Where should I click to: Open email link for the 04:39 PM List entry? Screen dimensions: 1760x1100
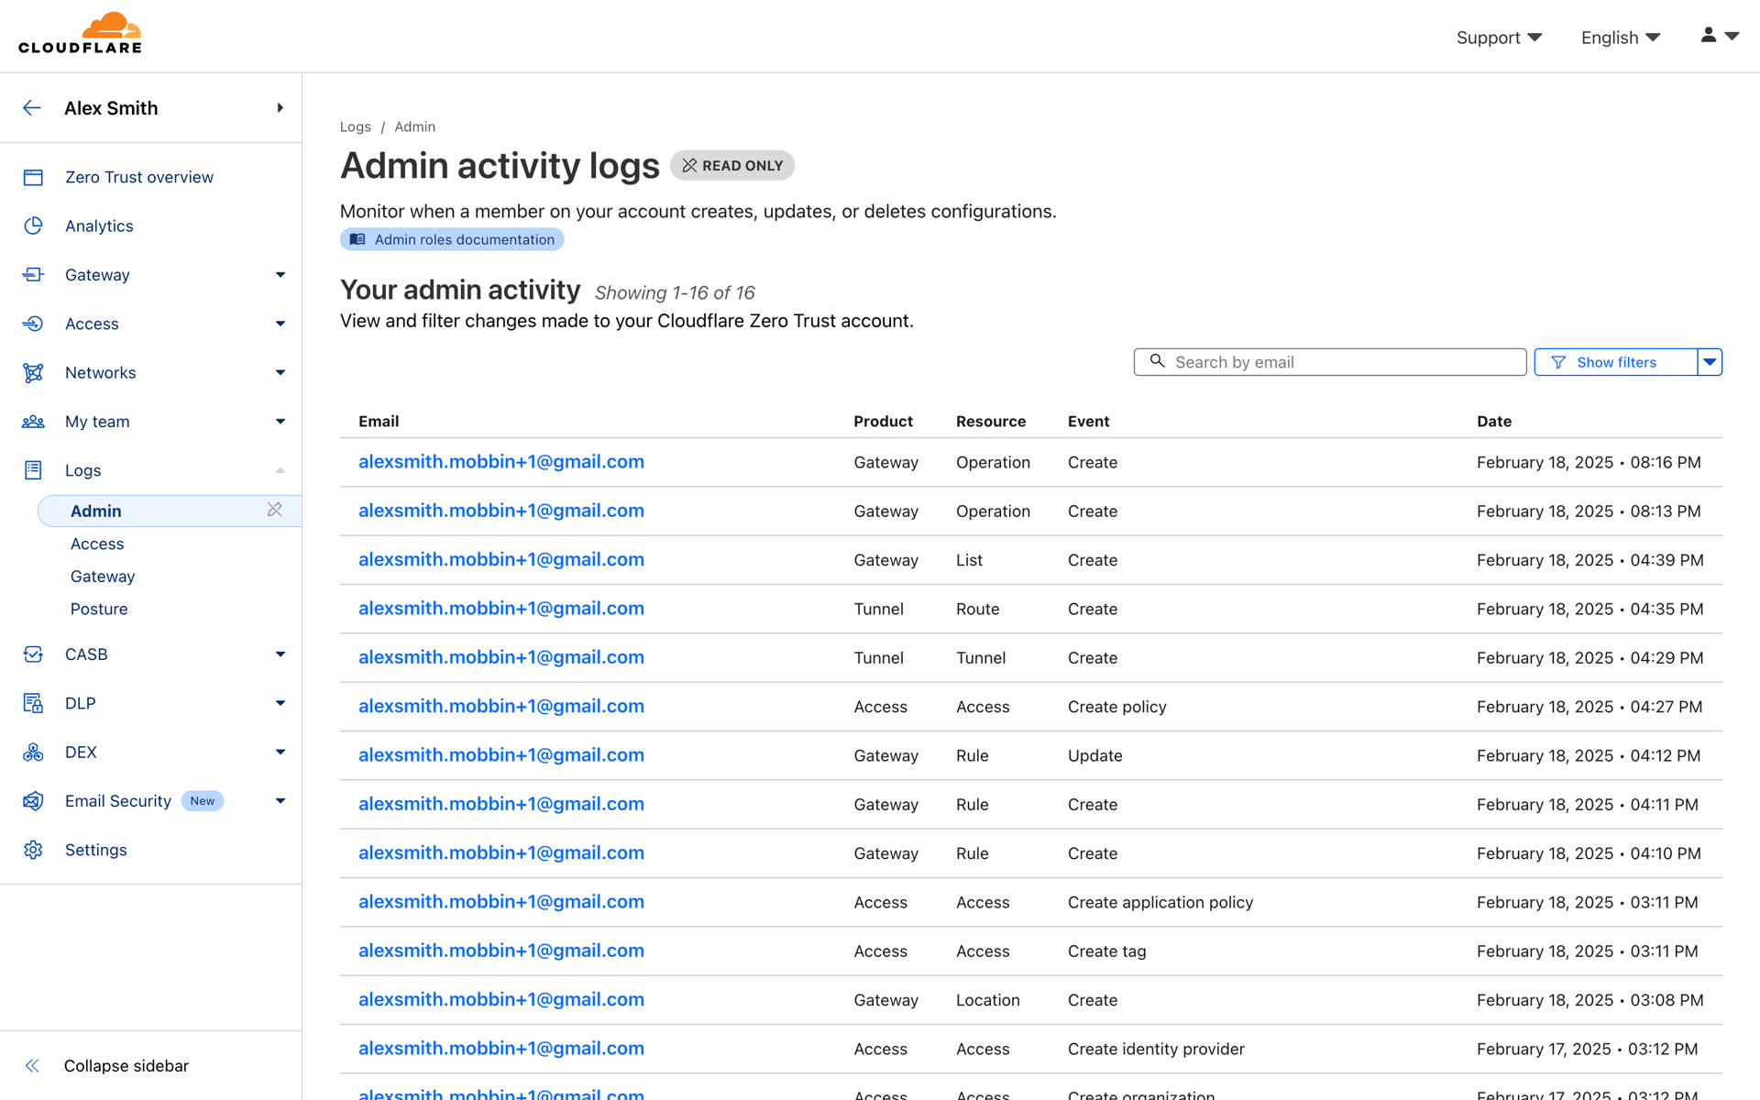point(501,559)
